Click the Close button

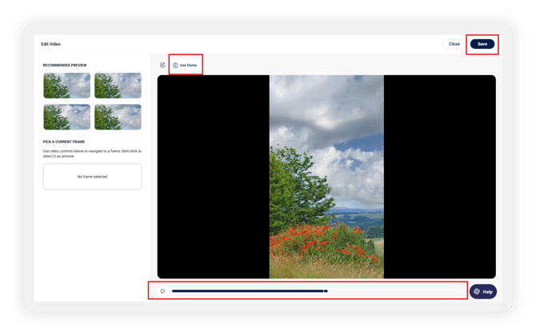[454, 44]
